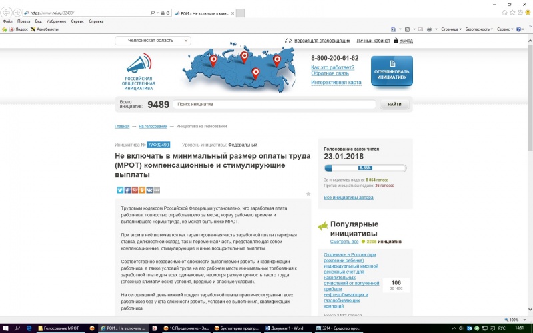
Task: Click the grey more-sharing icon after VK
Action: coord(157,190)
